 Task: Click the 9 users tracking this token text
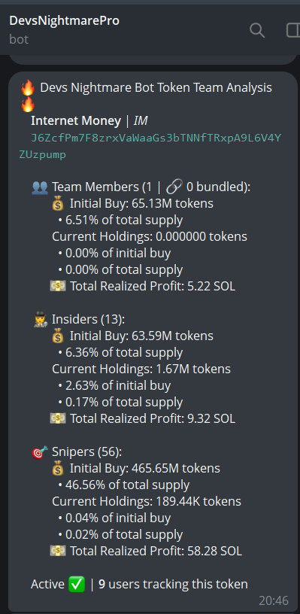tap(173, 585)
